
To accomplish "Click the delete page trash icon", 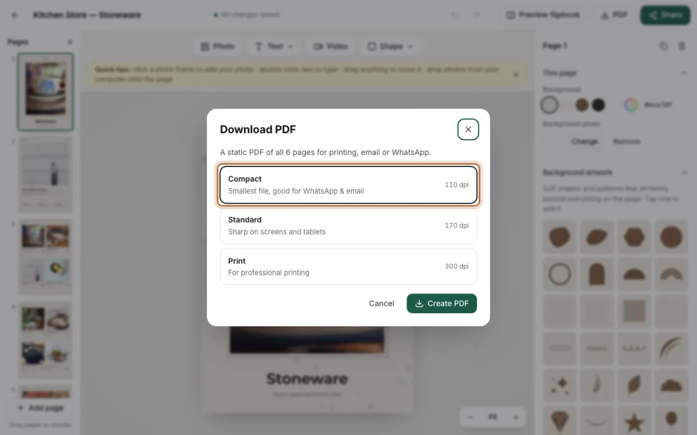I will point(682,46).
